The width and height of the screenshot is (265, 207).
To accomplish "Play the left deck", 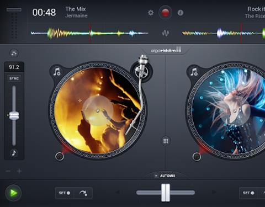I will coord(14,193).
